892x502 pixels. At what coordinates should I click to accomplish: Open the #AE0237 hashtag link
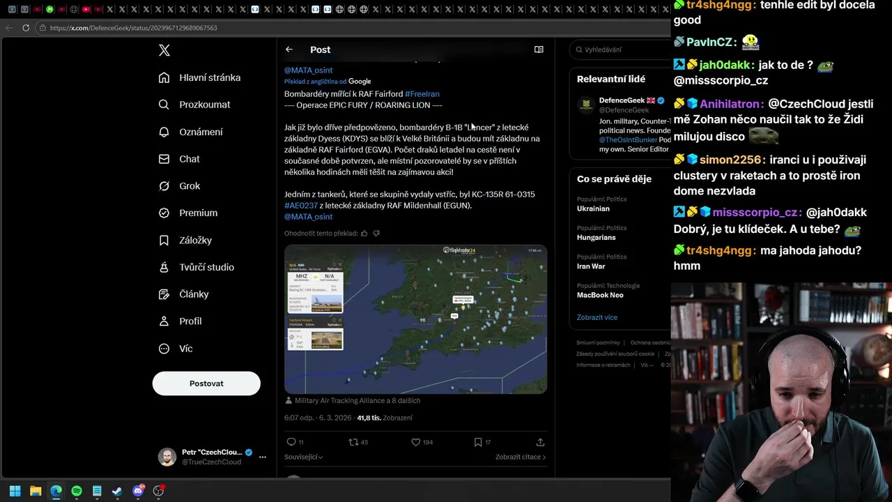coord(301,206)
